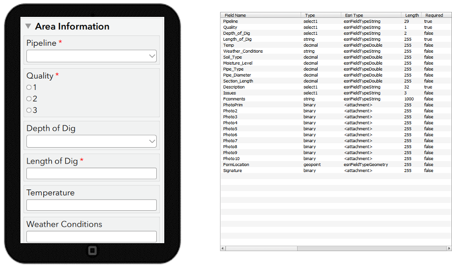This screenshot has width=452, height=267.
Task: Select the FormLocation row in table
Action: [236, 165]
